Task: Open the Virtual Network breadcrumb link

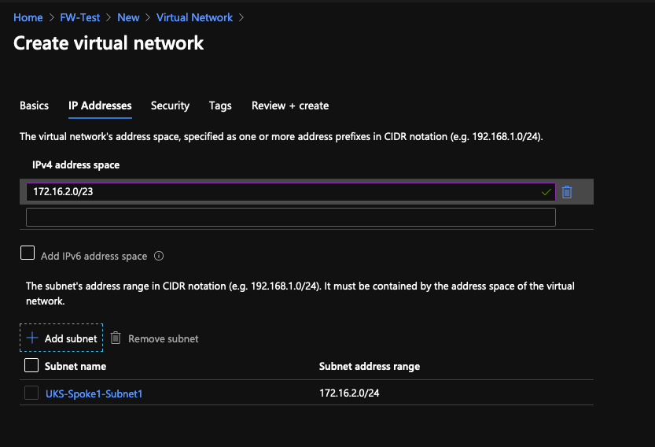Action: coord(195,17)
